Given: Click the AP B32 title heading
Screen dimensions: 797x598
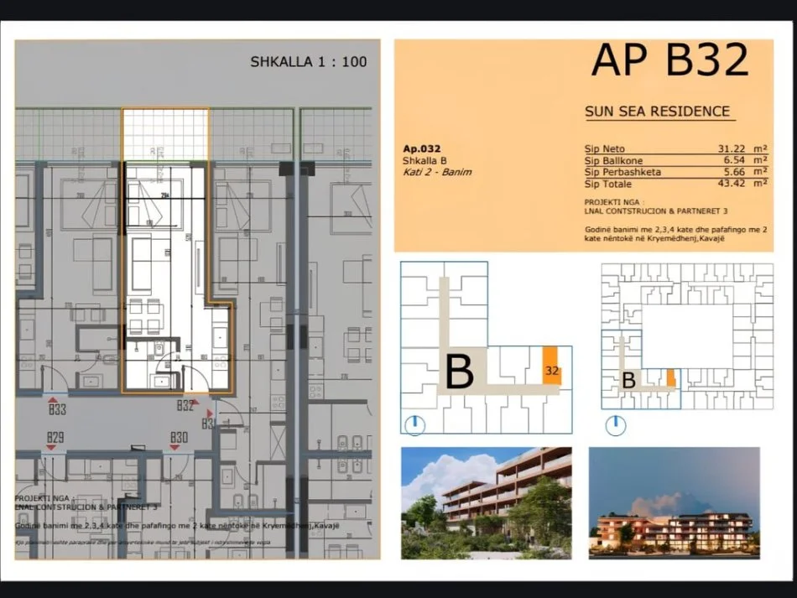Looking at the screenshot, I should click(x=669, y=60).
